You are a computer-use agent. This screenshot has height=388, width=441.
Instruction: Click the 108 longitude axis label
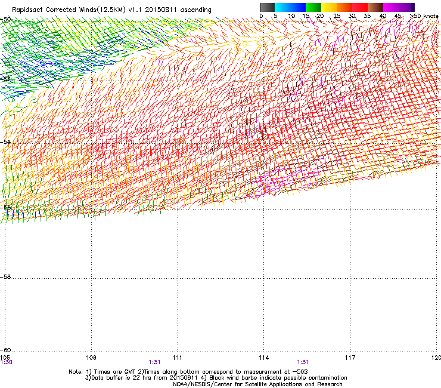click(x=91, y=358)
